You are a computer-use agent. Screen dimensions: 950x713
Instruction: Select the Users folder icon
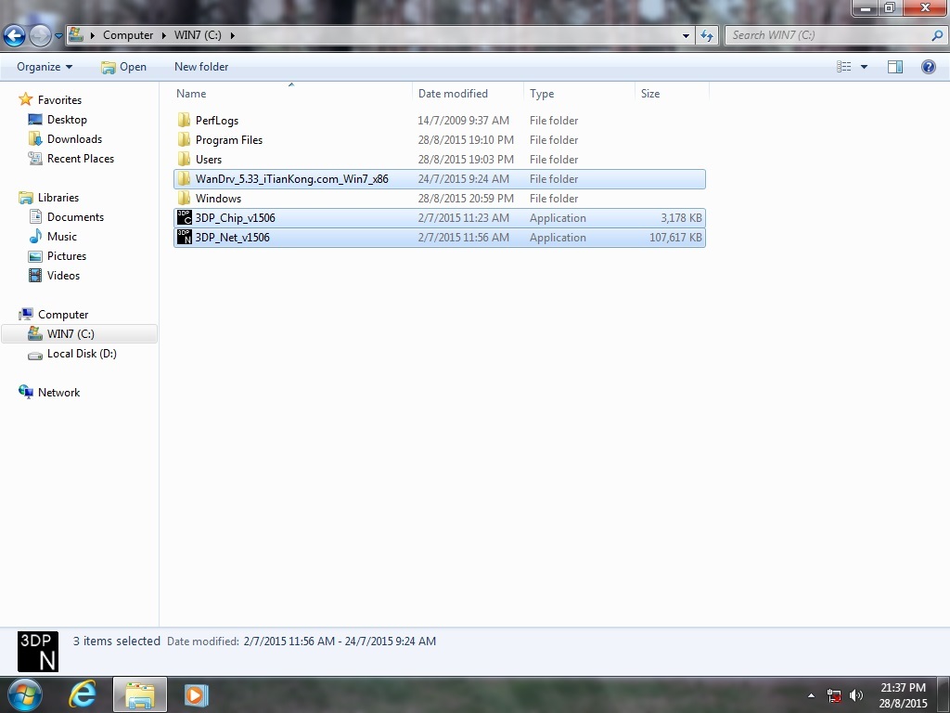185,159
